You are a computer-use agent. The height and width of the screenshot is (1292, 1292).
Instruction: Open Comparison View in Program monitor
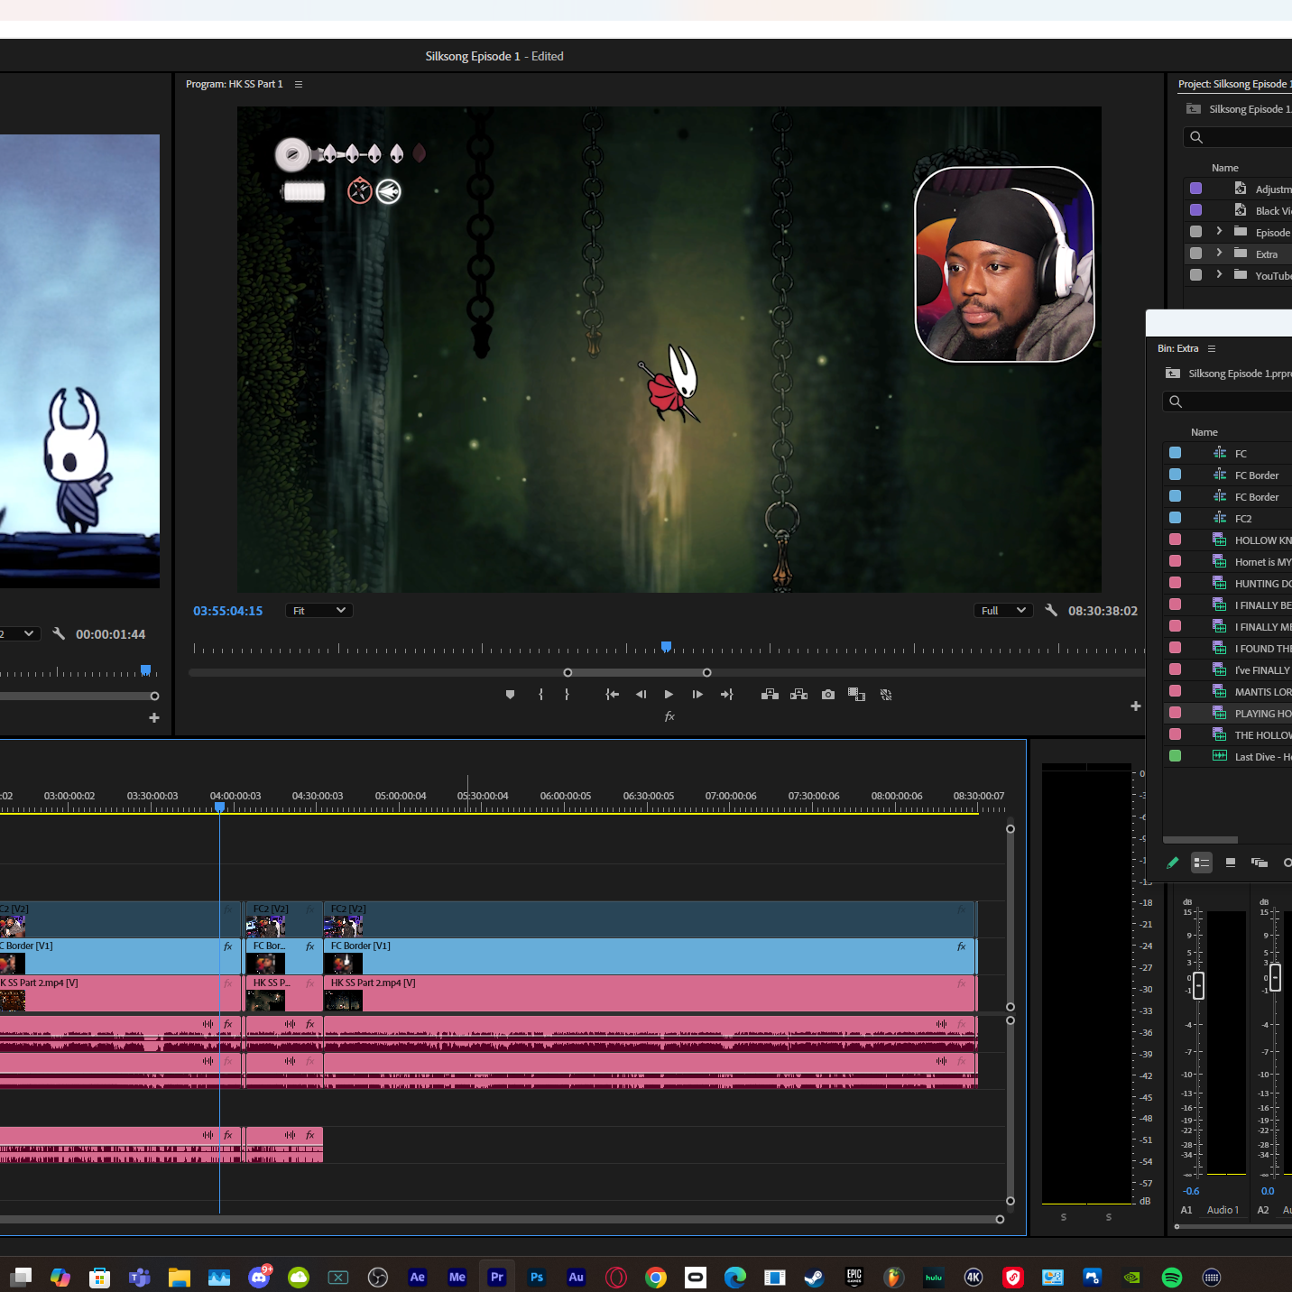tap(857, 695)
